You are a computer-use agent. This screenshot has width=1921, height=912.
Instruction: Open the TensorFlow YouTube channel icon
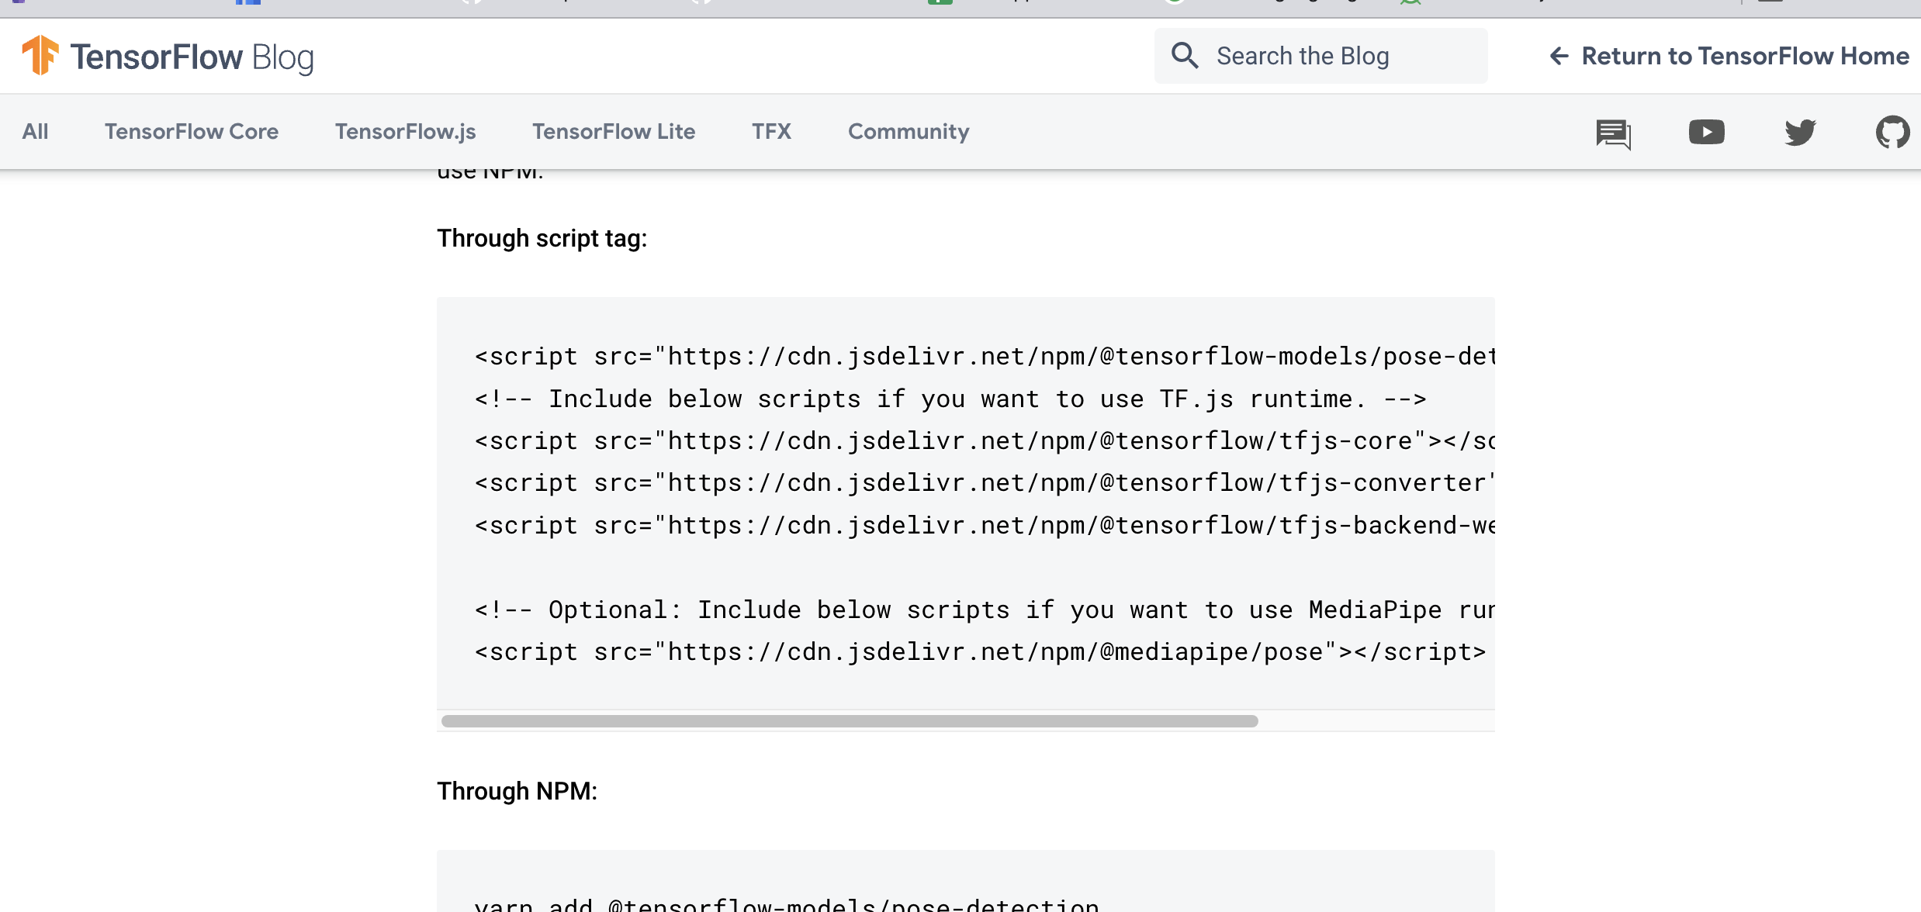[x=1706, y=132]
